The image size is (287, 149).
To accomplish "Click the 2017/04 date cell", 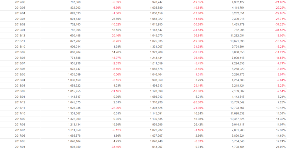I will 20,147.
